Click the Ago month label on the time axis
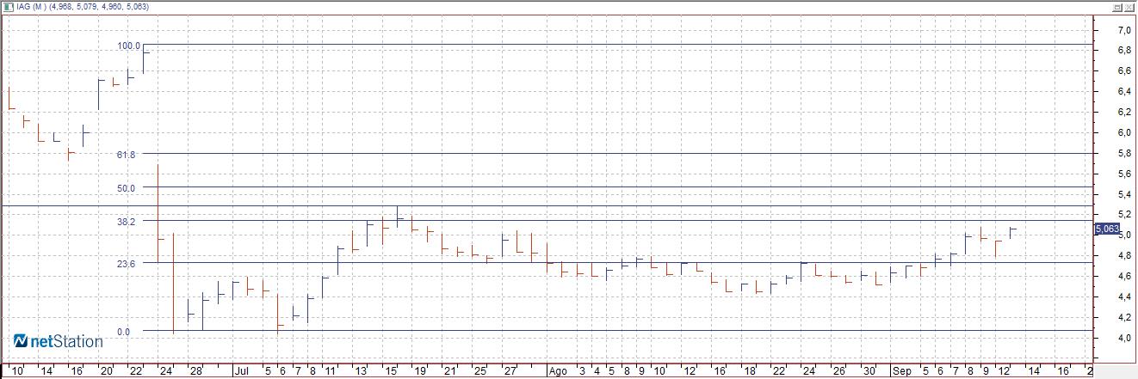 [558, 371]
